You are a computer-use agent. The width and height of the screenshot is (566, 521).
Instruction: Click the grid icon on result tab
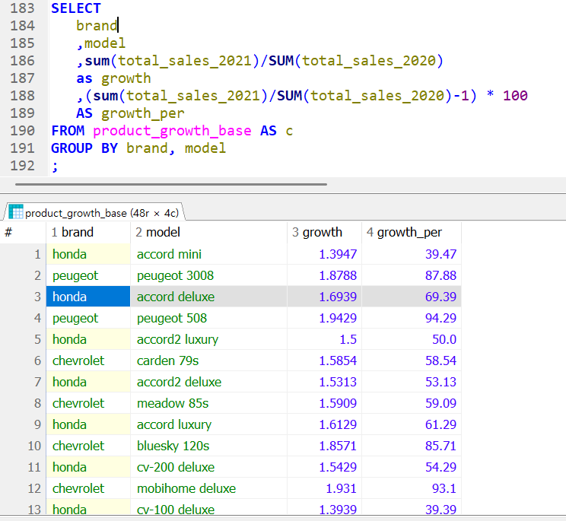click(16, 211)
